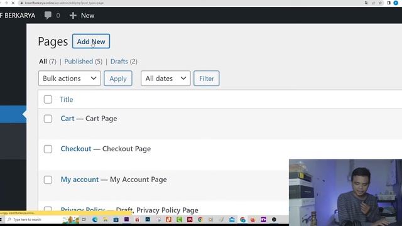Open the purple video app on taskbar

pos(263,220)
